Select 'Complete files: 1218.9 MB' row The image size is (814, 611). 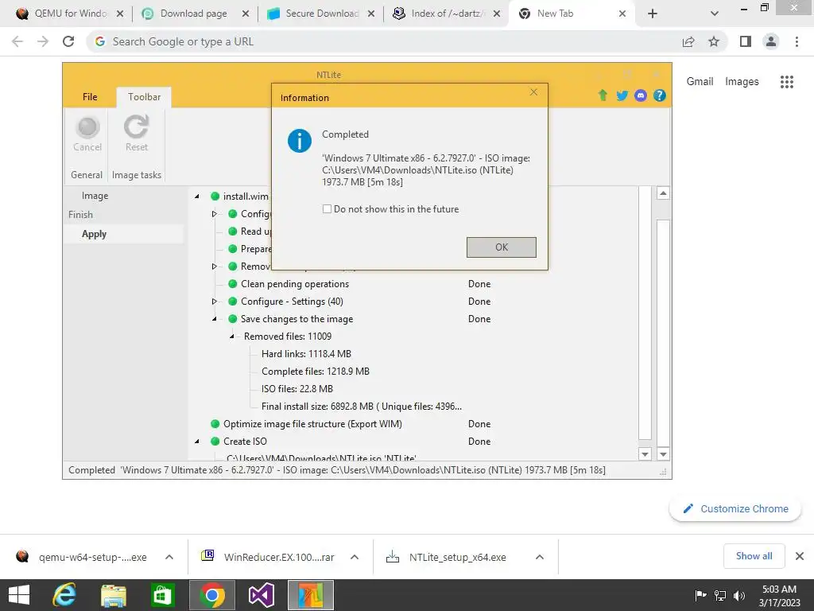[x=315, y=372]
